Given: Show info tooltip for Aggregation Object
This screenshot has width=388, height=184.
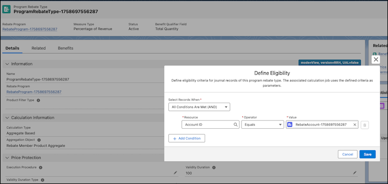Looking at the screenshot, I should (39, 140).
